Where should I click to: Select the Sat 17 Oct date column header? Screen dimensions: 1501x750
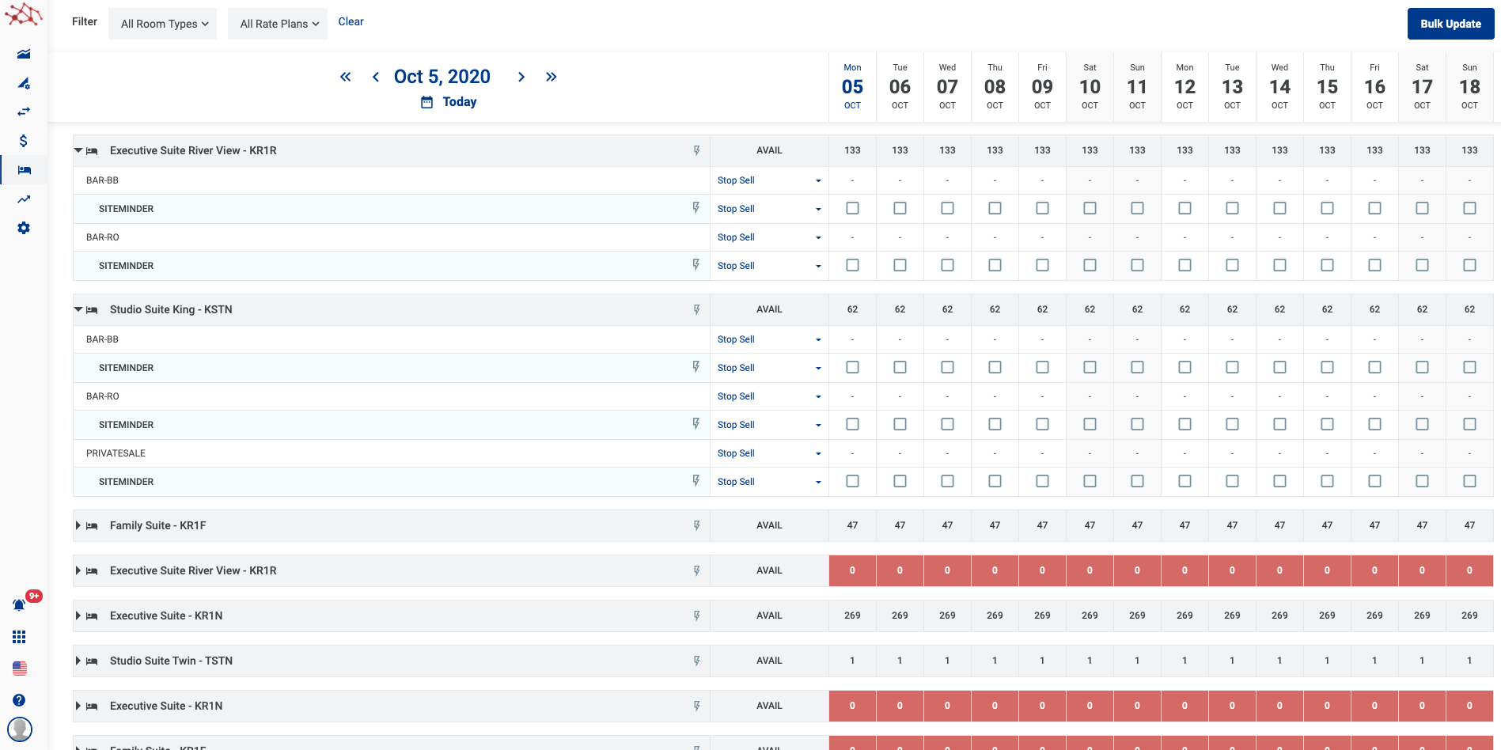pos(1422,86)
